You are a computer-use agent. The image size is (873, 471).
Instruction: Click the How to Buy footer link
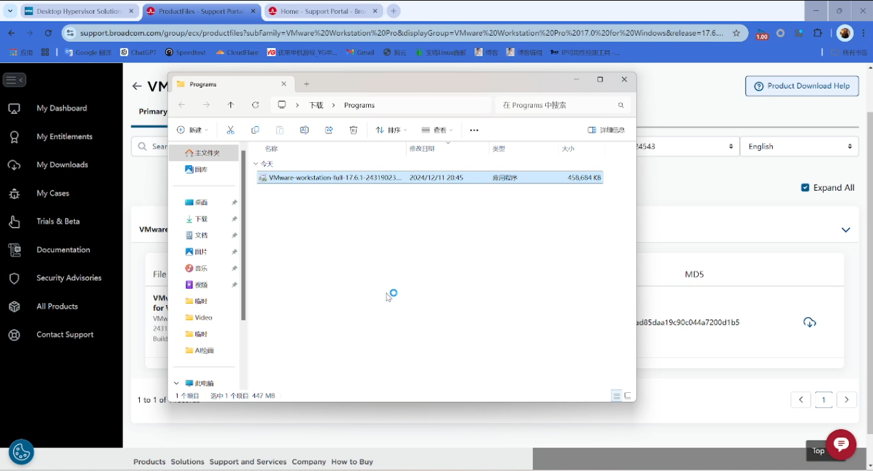[x=352, y=462]
